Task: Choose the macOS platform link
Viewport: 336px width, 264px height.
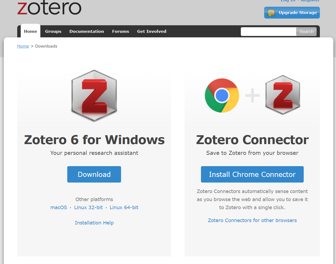Action: [59, 207]
